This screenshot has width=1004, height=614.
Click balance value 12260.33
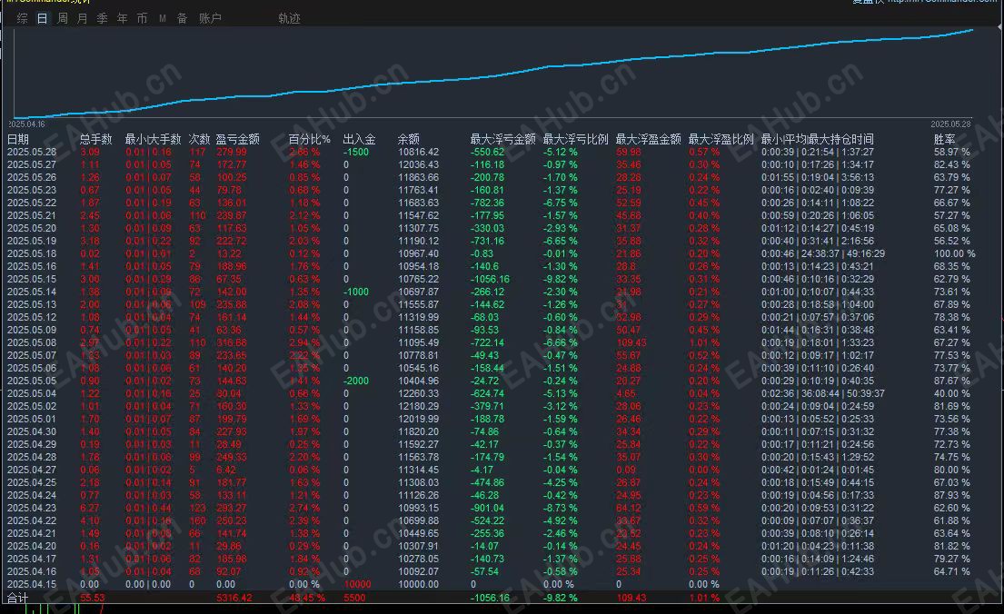pos(419,393)
